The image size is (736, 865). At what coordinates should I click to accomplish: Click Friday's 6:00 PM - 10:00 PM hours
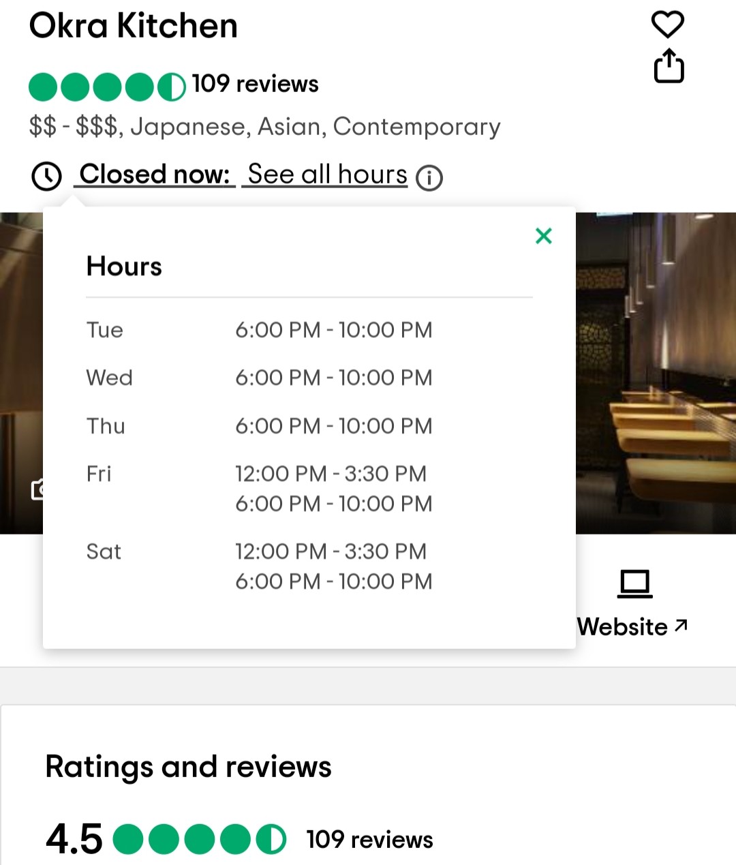(334, 504)
